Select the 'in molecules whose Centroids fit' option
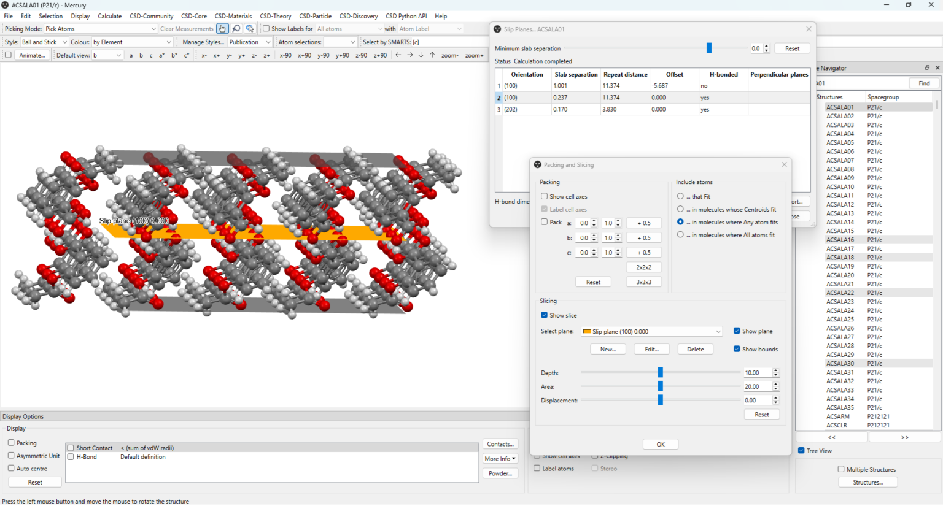943x506 pixels. (x=681, y=209)
